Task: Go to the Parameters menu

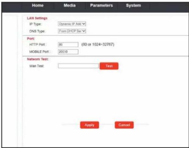Action: [x=102, y=5]
